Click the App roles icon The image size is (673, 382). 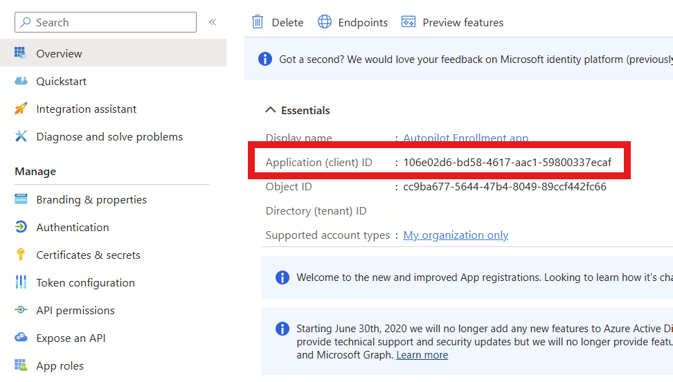[21, 366]
